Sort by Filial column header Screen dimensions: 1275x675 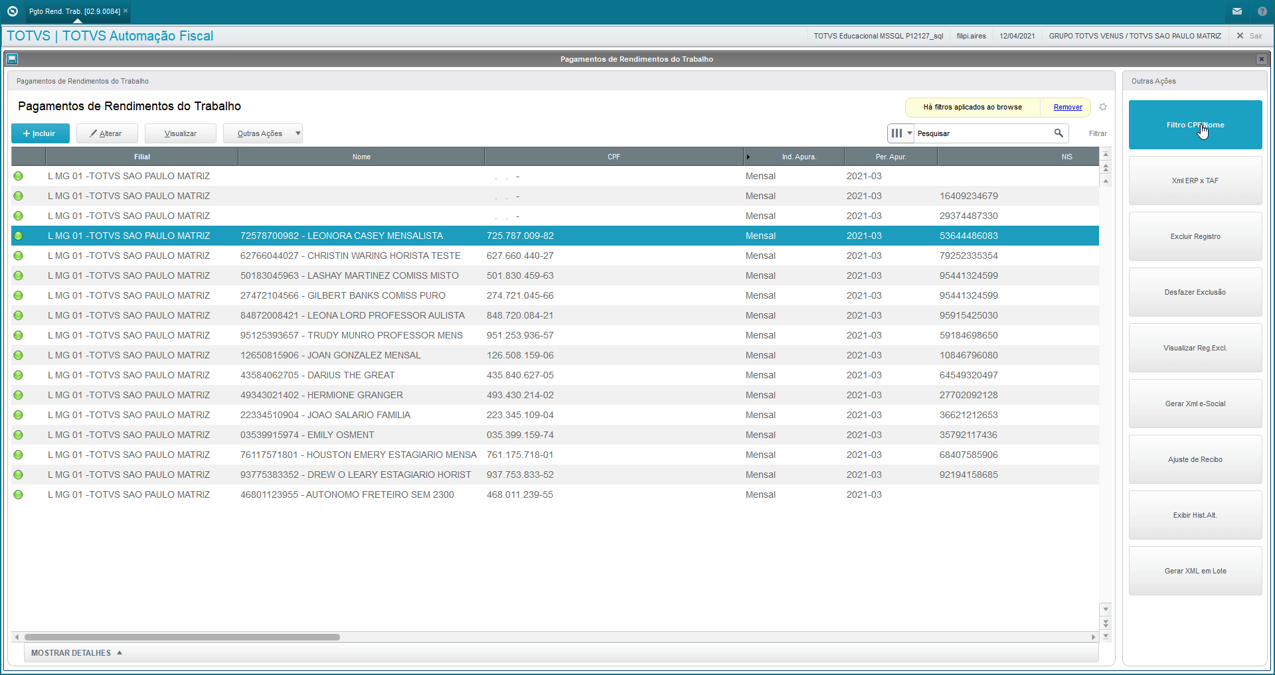pos(142,157)
